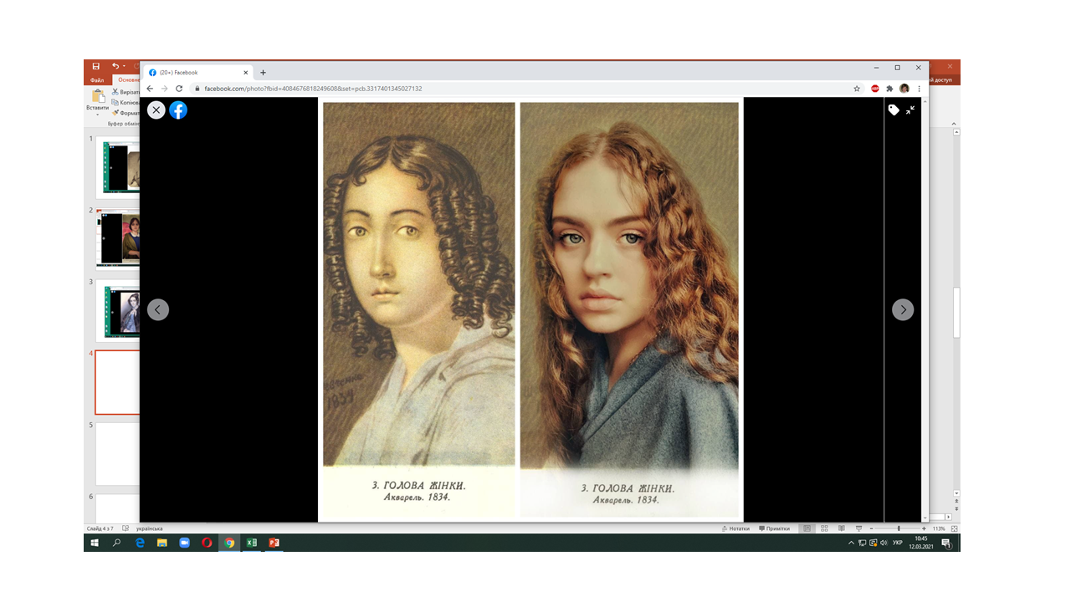This screenshot has width=1071, height=602.
Task: Open the Файл tab in PowerPoint
Action: coord(97,80)
